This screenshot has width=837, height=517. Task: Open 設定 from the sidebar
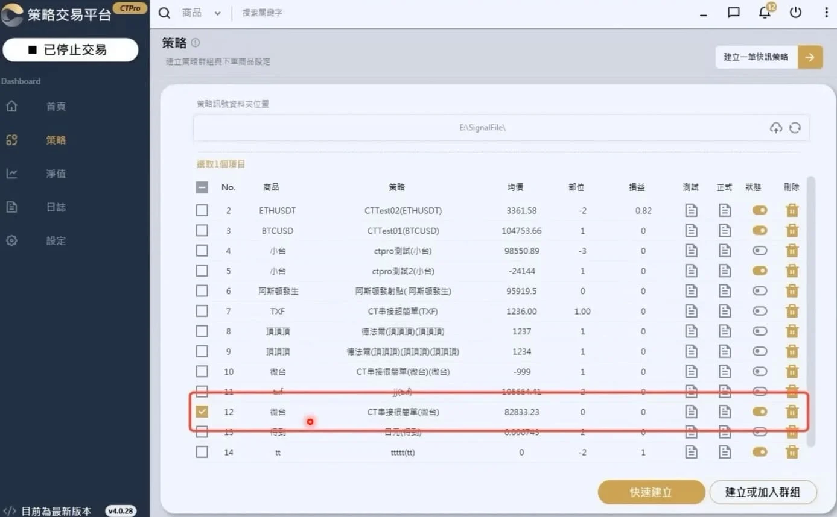click(56, 241)
